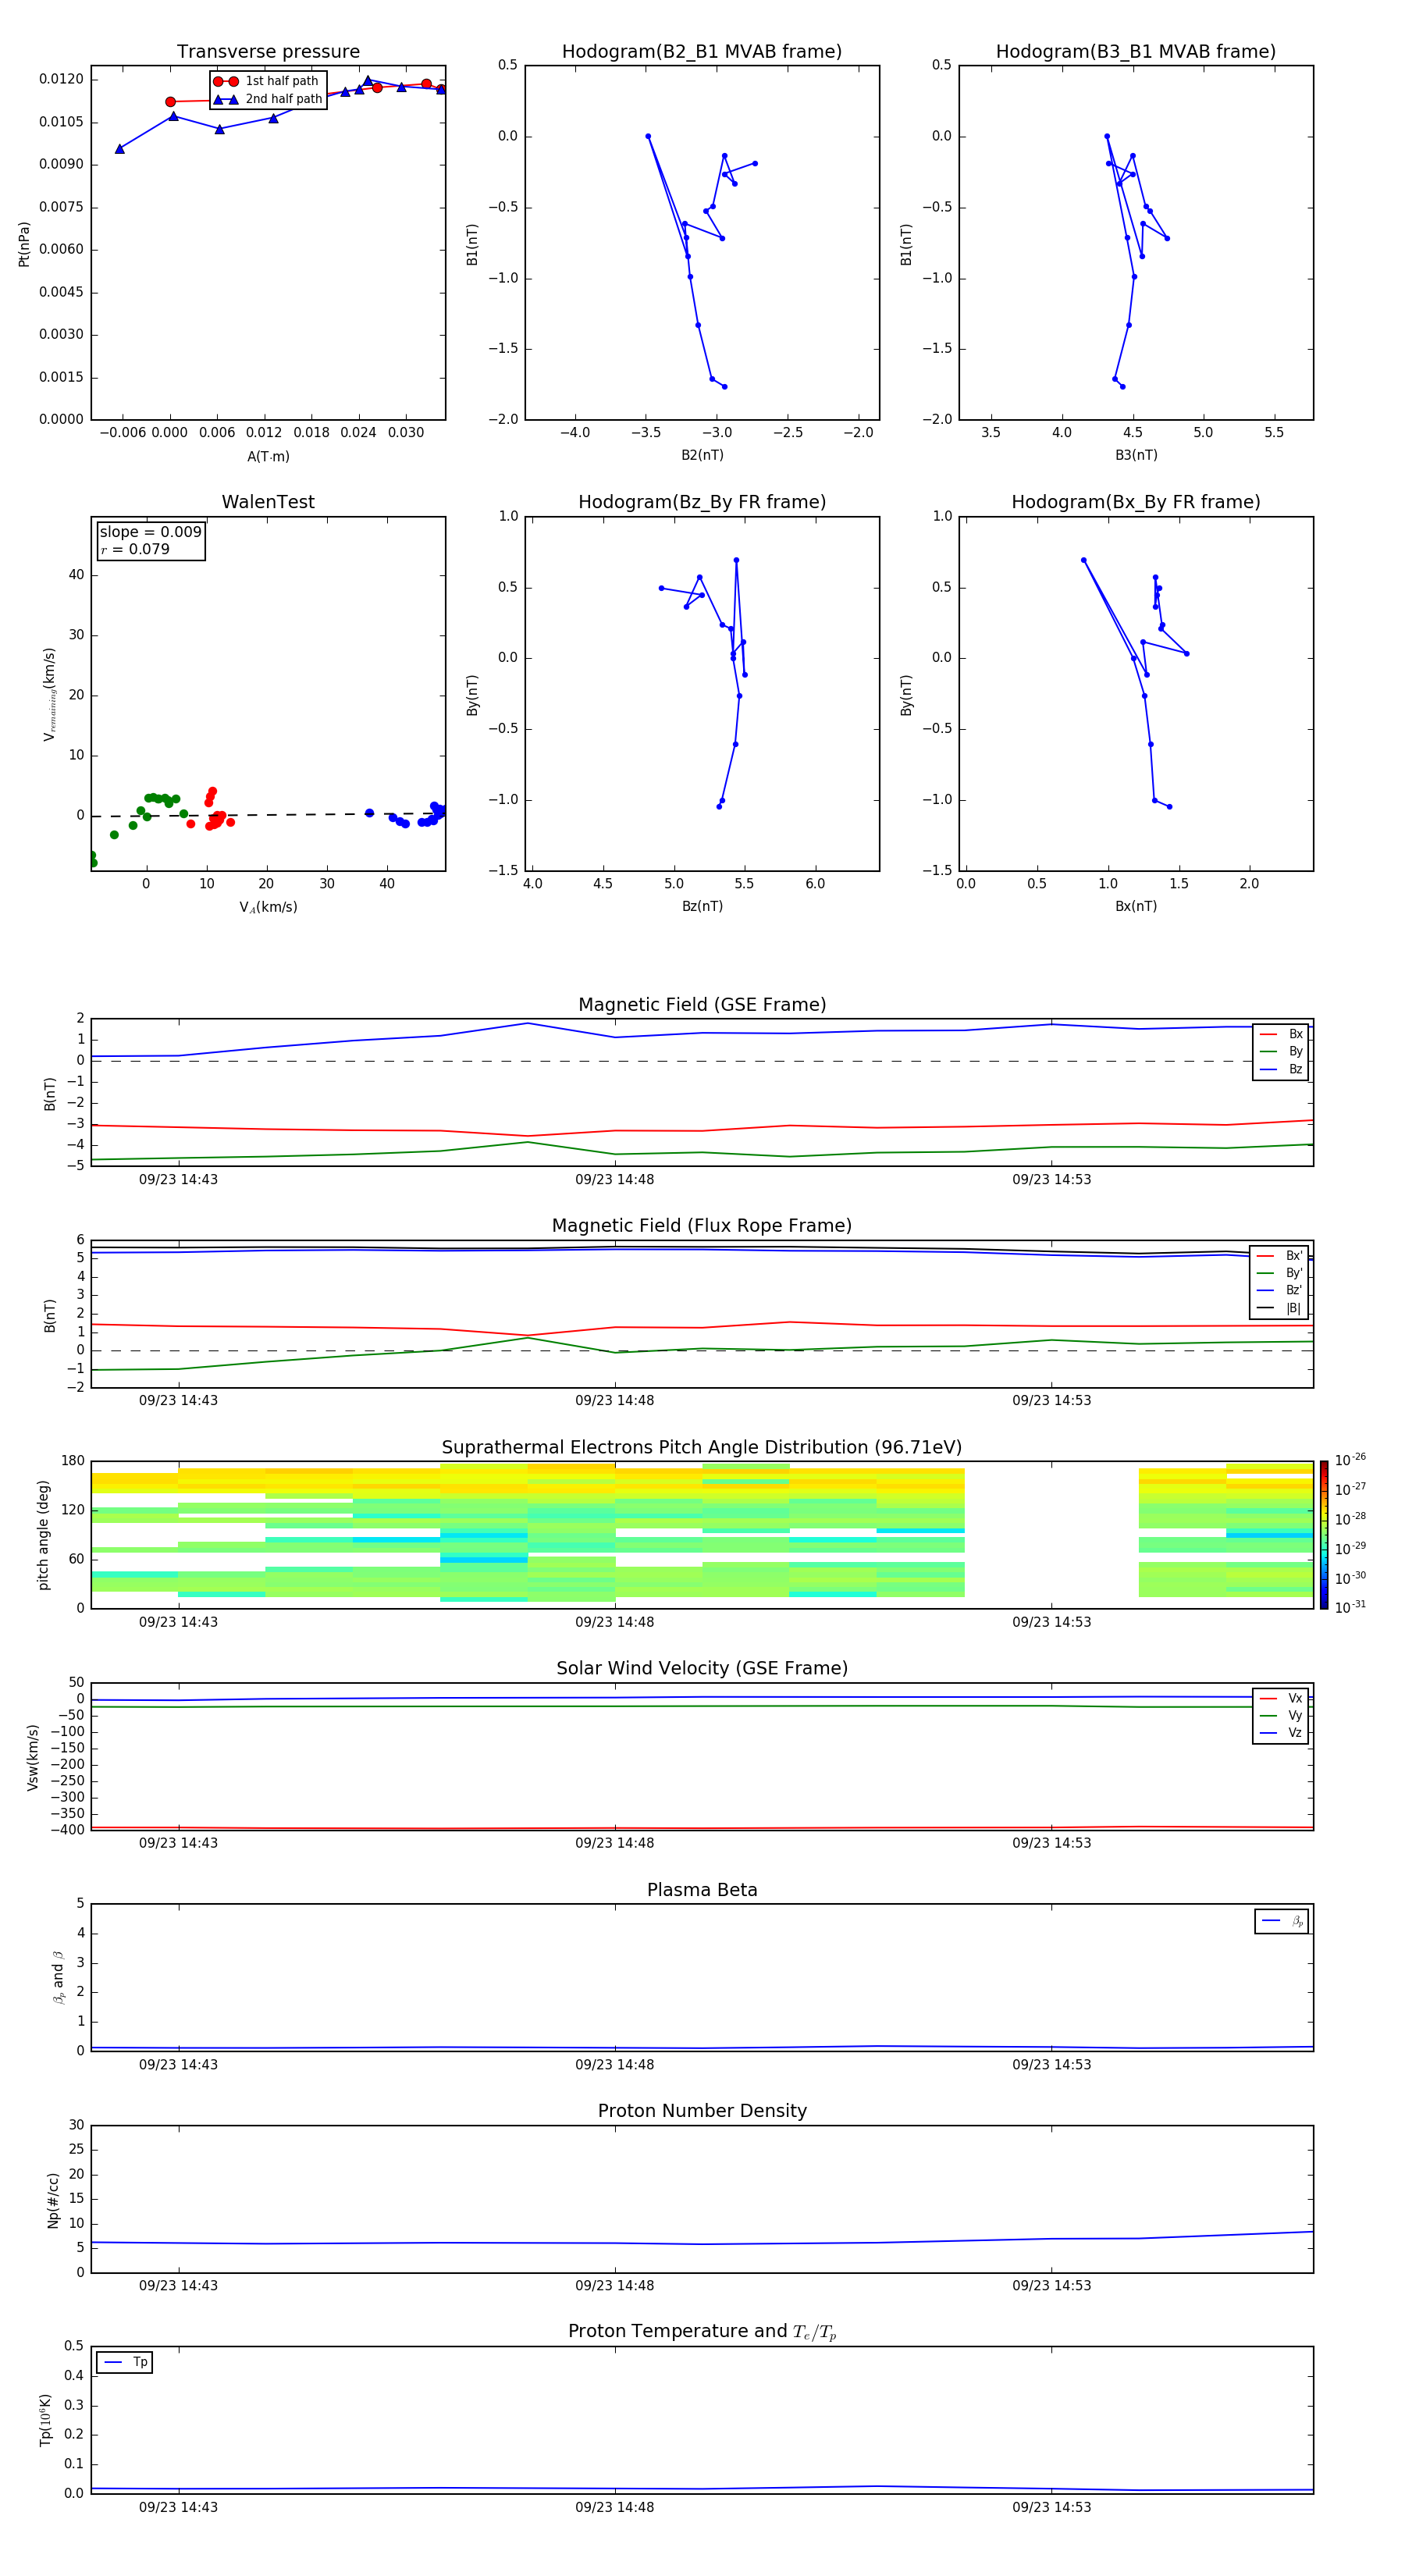Image resolution: width=1405 pixels, height=2576 pixels.
Task: Click the pitch angle color bar
Action: [1324, 1535]
